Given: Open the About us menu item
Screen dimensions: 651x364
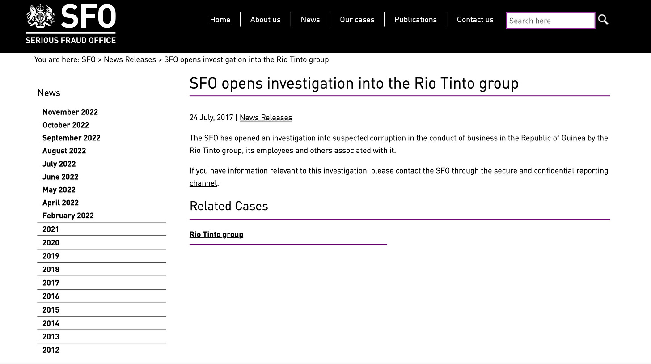Looking at the screenshot, I should (x=266, y=20).
